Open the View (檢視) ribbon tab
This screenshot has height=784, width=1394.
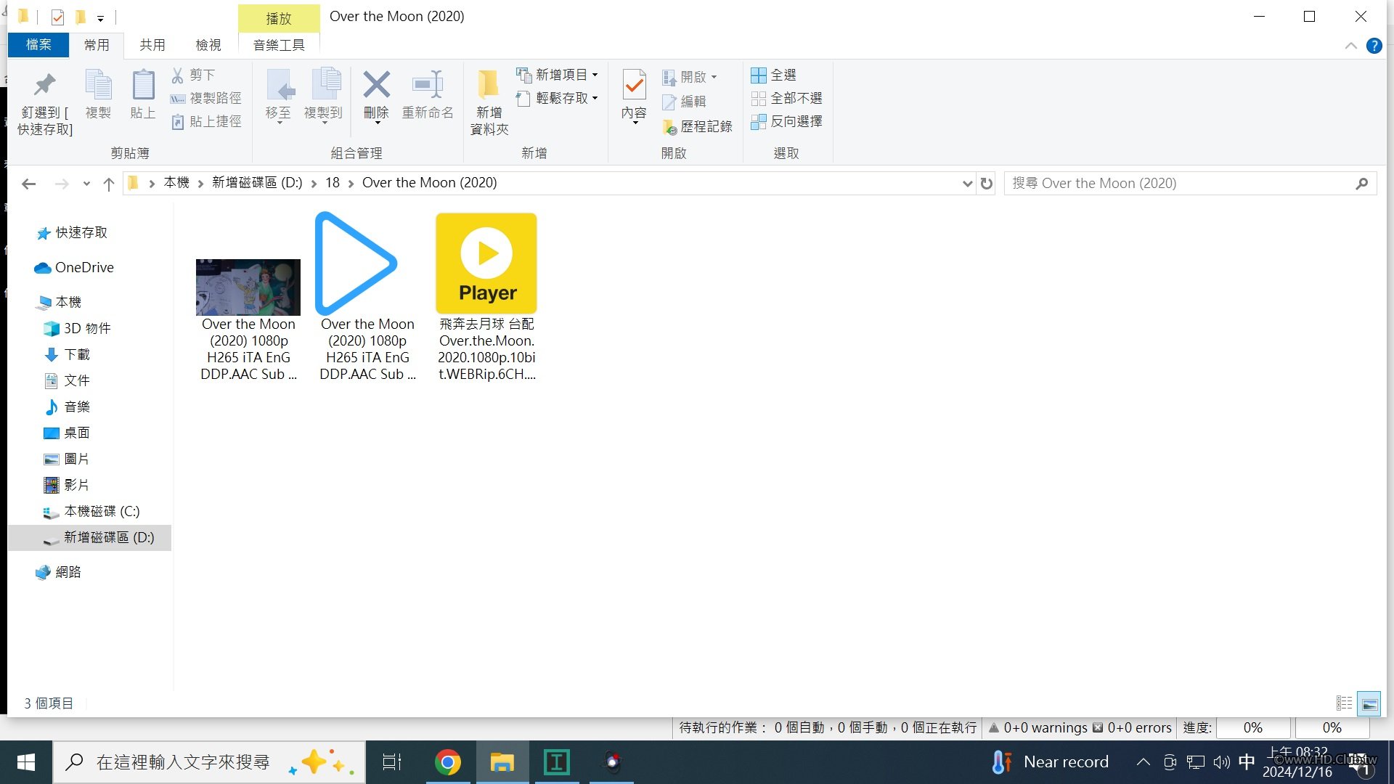(x=208, y=45)
